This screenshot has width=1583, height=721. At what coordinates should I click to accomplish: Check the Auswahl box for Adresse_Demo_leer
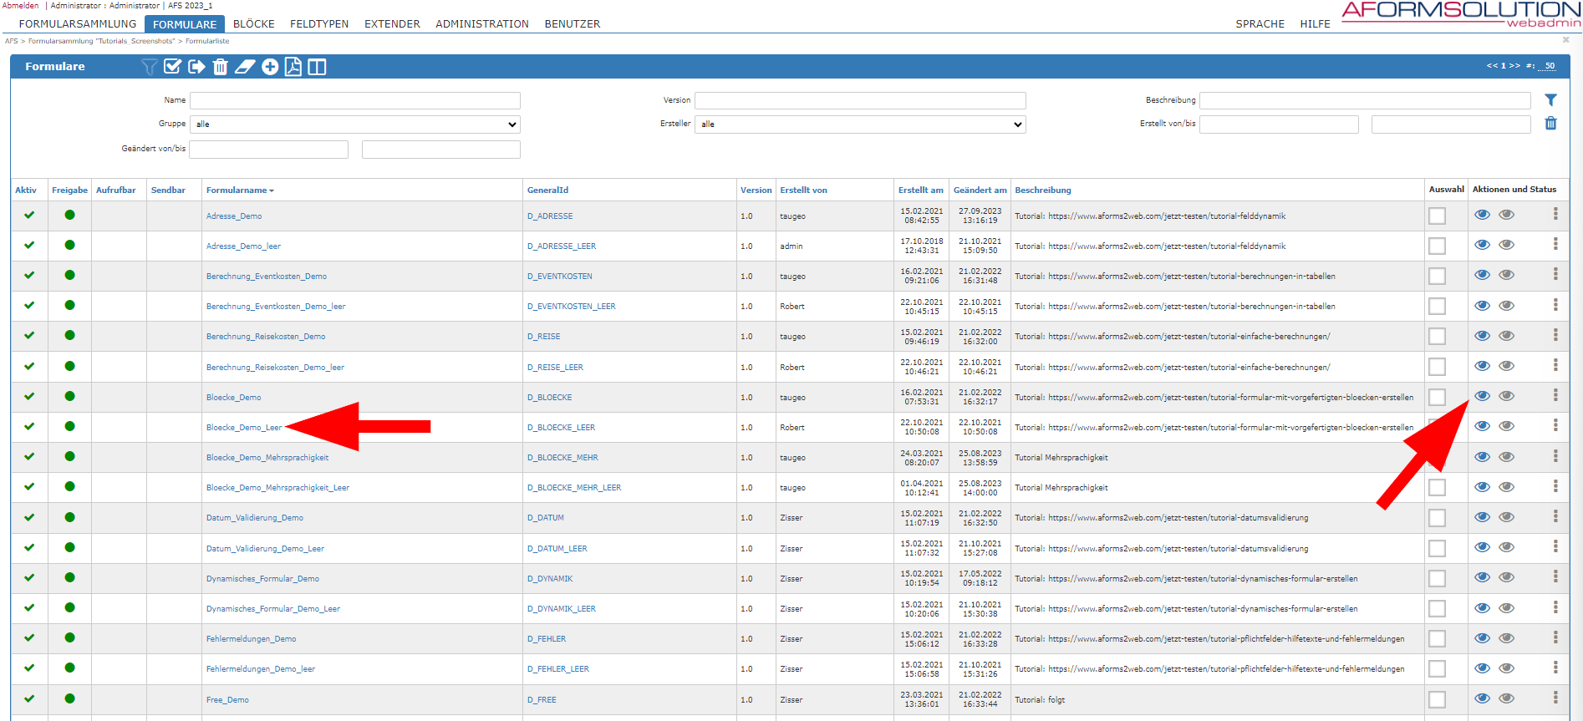[x=1437, y=246]
